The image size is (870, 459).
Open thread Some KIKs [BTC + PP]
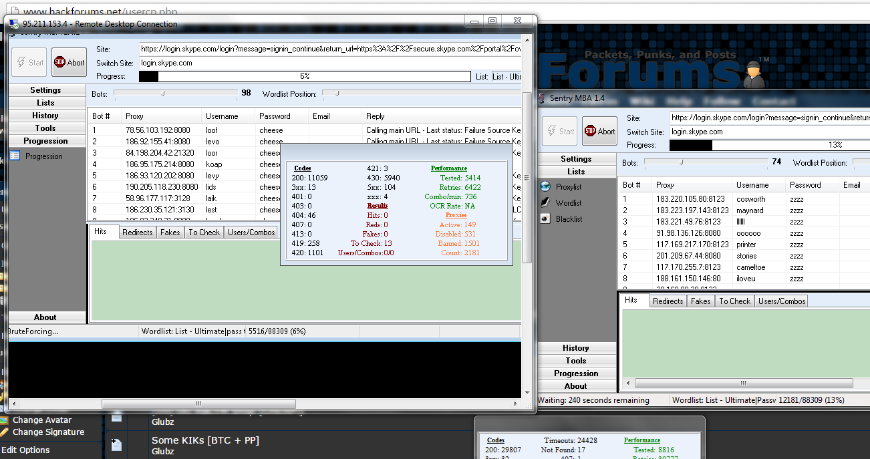pos(205,440)
